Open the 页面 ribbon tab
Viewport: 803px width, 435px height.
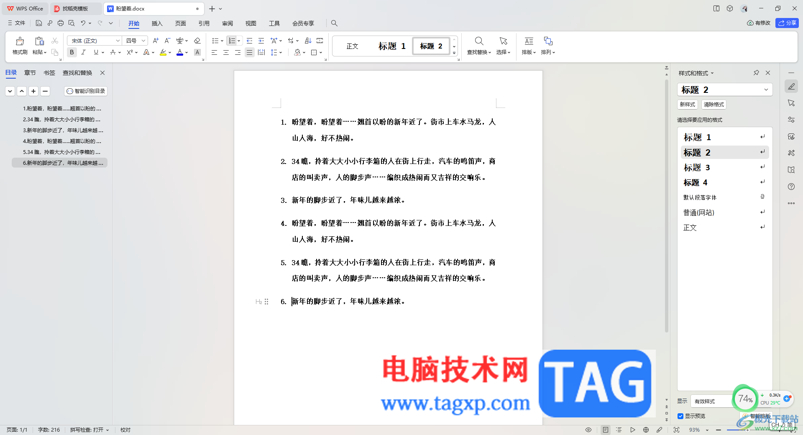pyautogui.click(x=180, y=23)
